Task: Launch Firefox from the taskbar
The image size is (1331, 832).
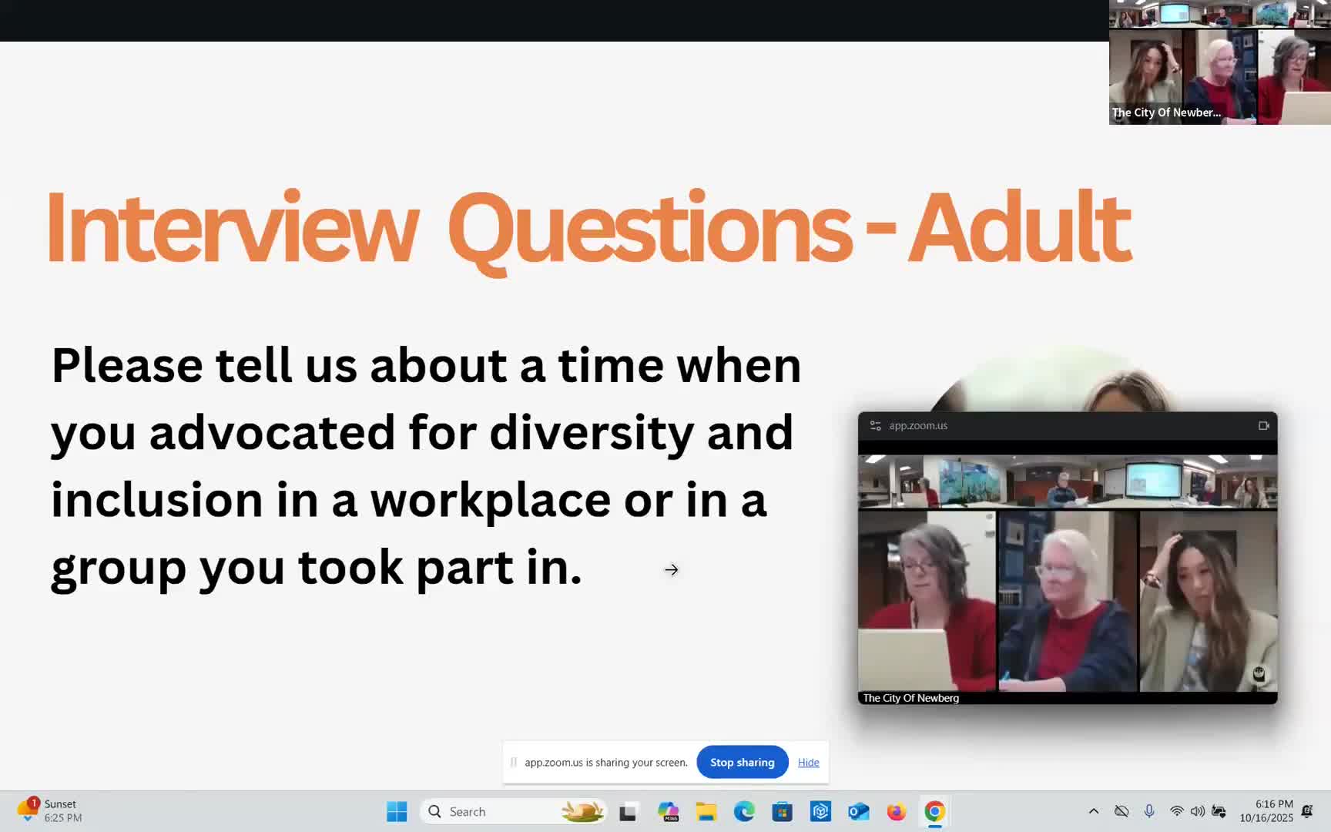Action: pos(896,811)
